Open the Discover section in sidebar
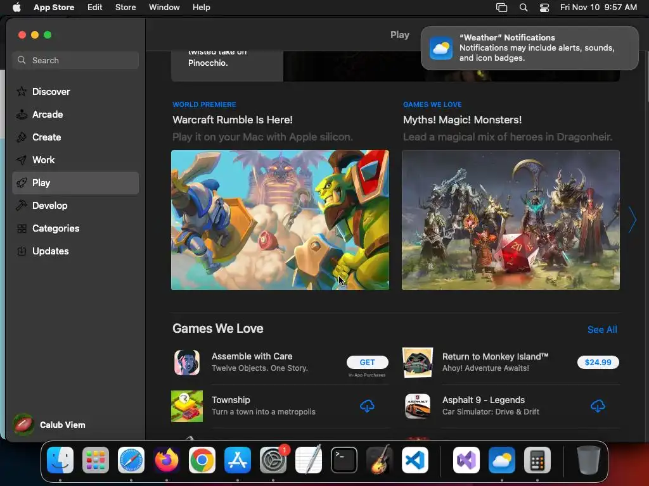 (x=75, y=92)
